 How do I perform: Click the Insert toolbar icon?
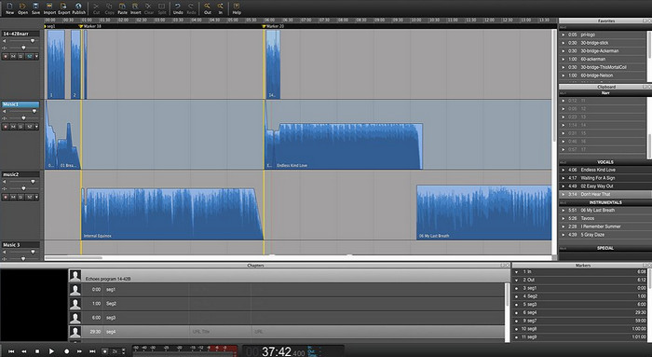(x=136, y=7)
